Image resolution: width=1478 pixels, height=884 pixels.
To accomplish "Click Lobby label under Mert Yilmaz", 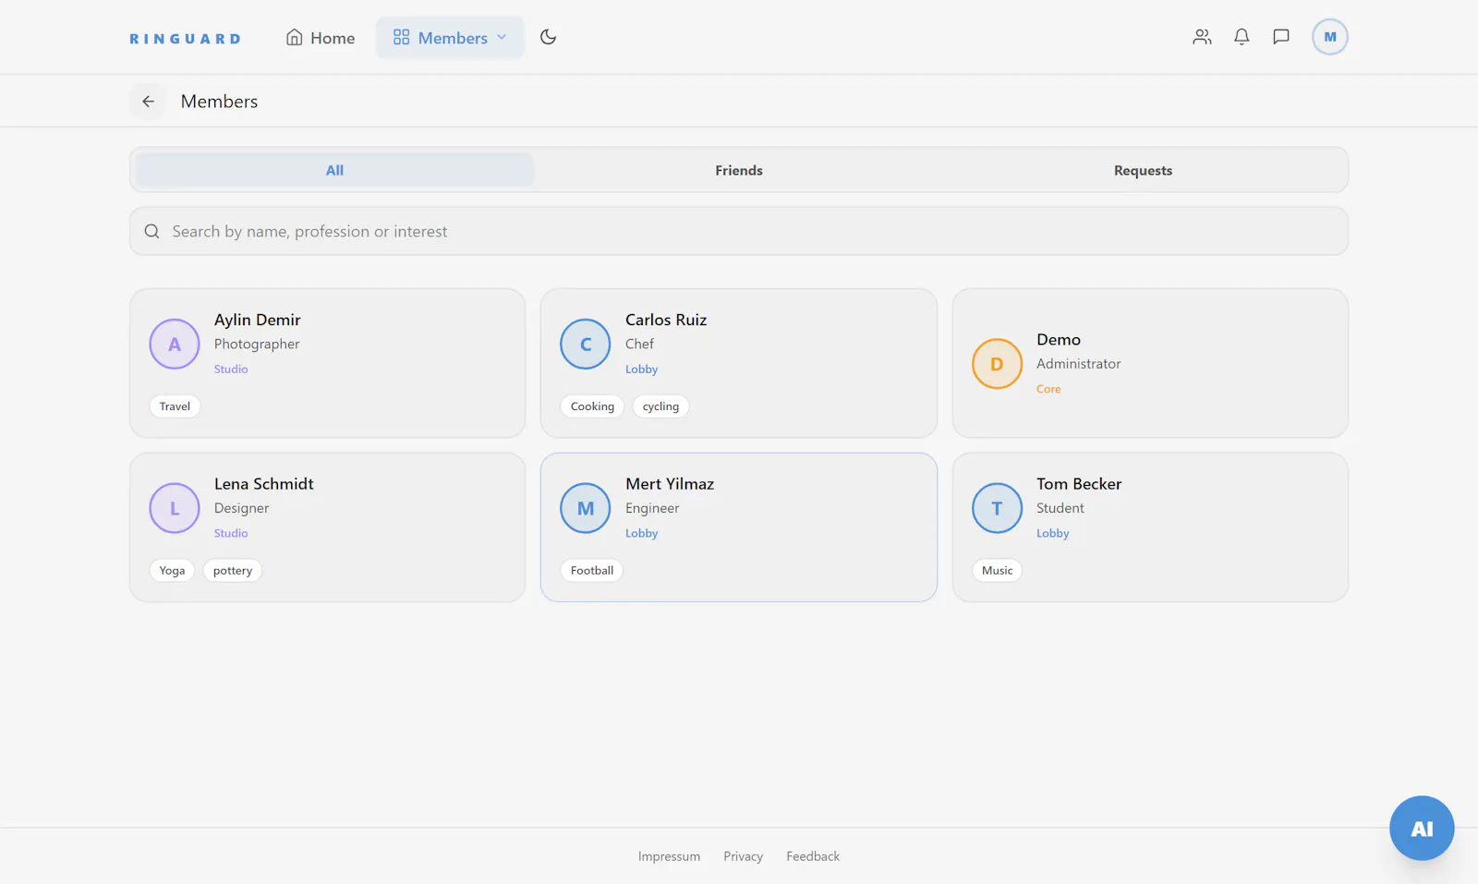I will [x=642, y=534].
